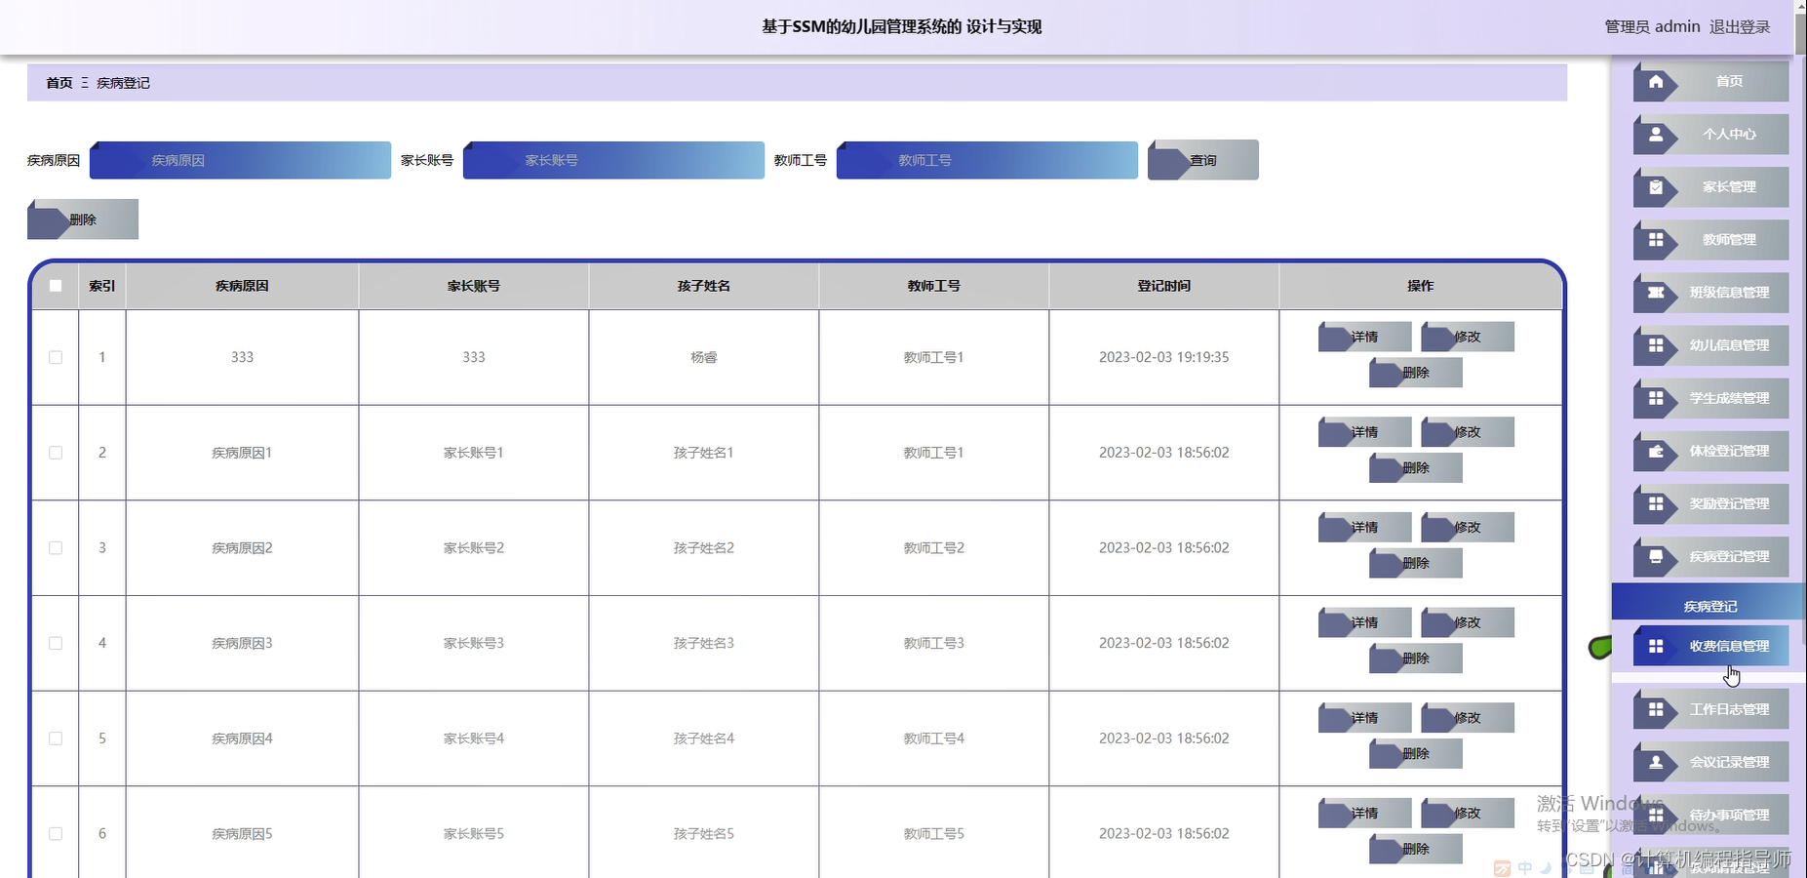Open 班级信息管理 via its ticket icon
The width and height of the screenshot is (1807, 878).
click(1656, 293)
